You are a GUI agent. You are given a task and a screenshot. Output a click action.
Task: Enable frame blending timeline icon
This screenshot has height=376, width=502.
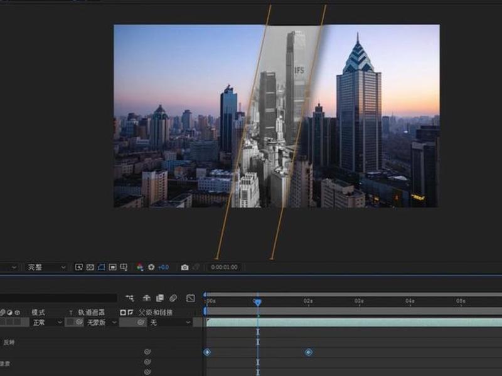(160, 298)
